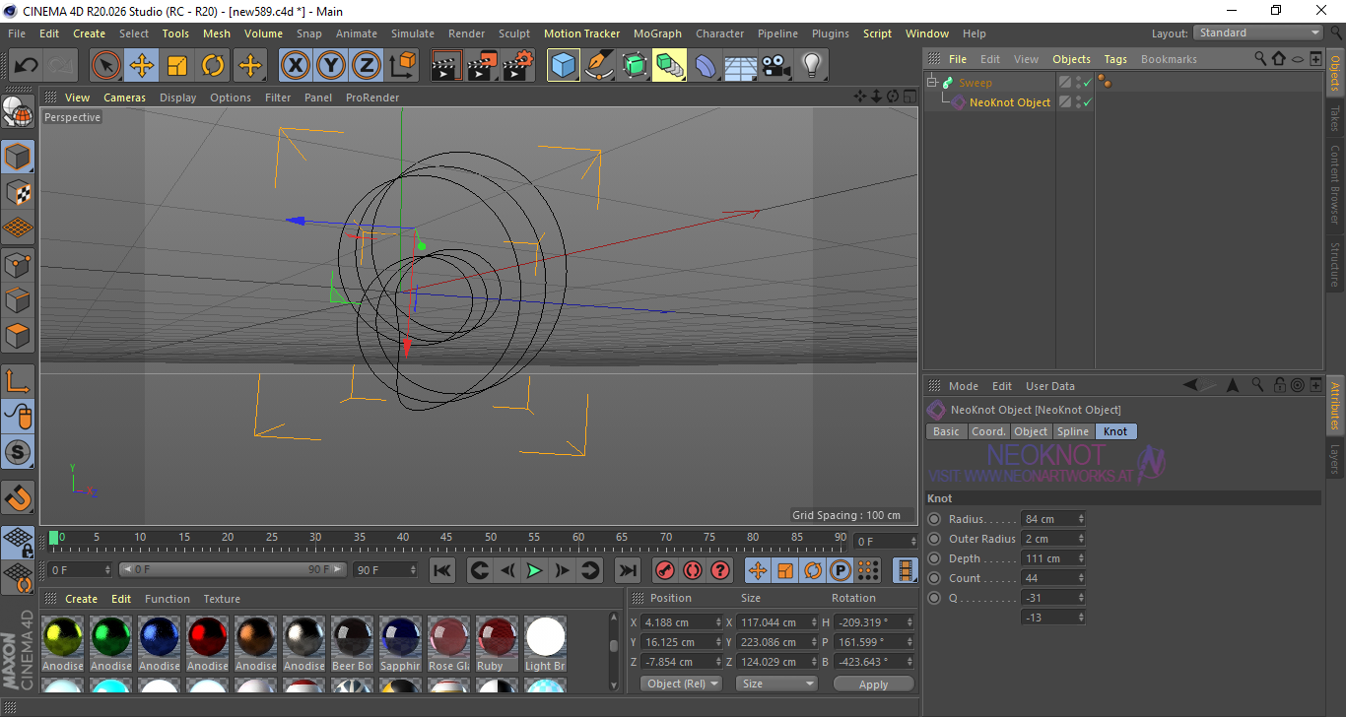Activate the Scale tool
Screen dimensions: 1346x717
click(x=177, y=66)
